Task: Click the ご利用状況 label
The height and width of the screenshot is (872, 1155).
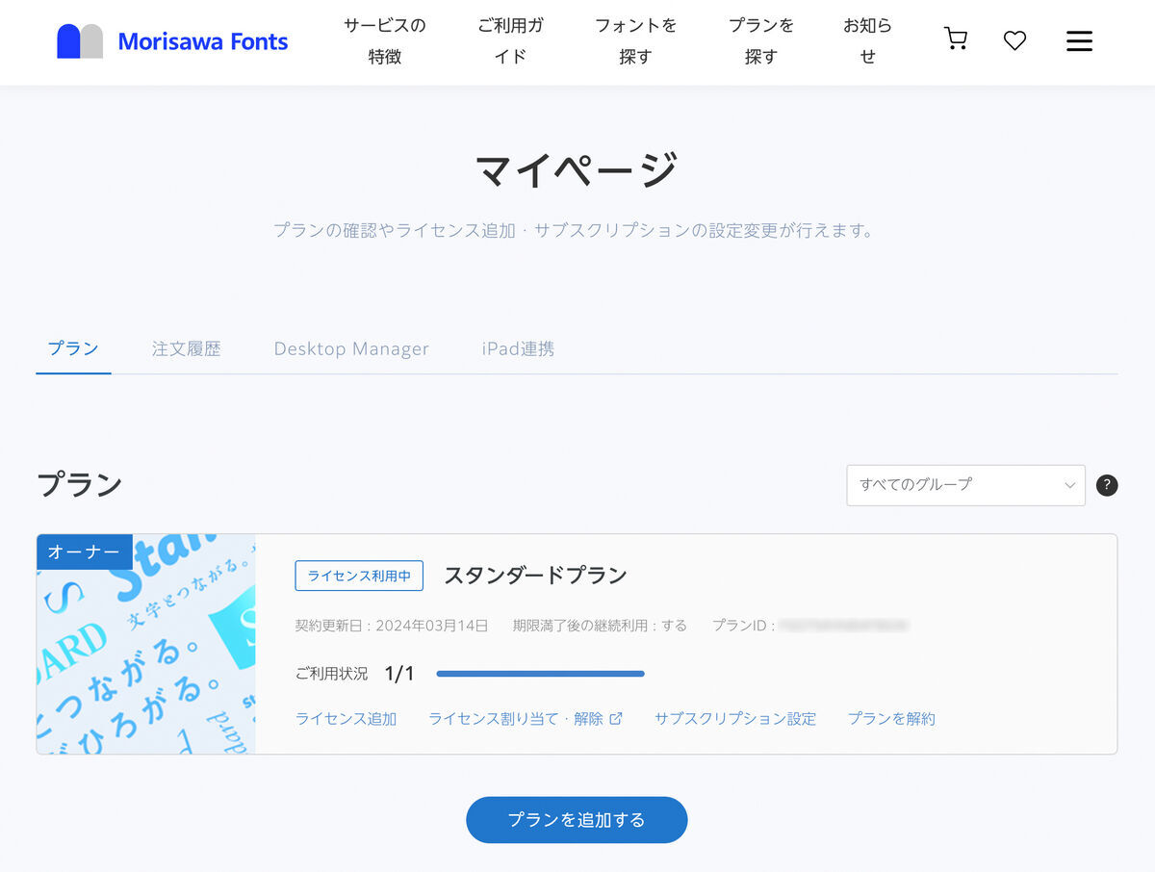Action: coord(331,674)
